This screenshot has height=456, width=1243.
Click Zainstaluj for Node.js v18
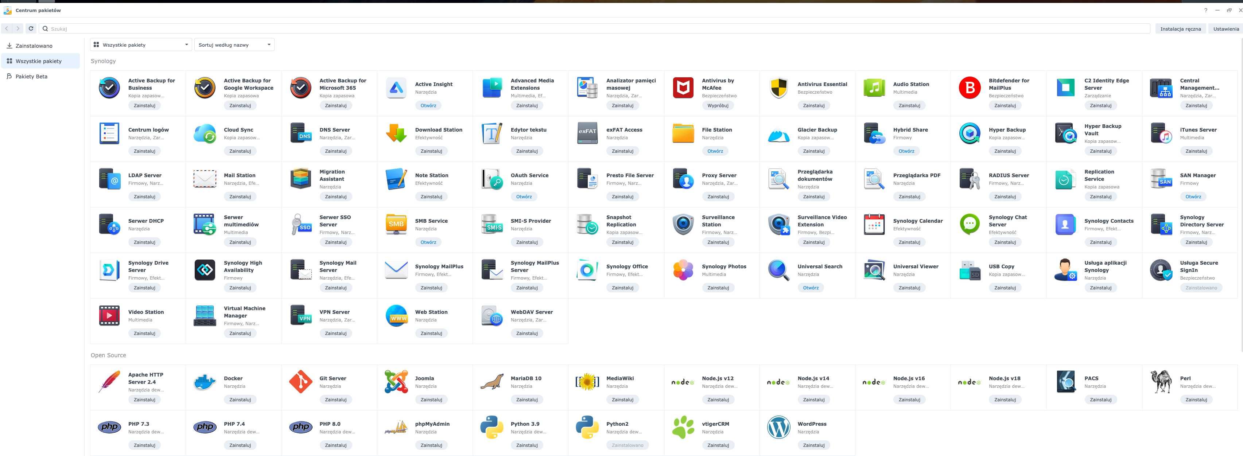(1005, 400)
